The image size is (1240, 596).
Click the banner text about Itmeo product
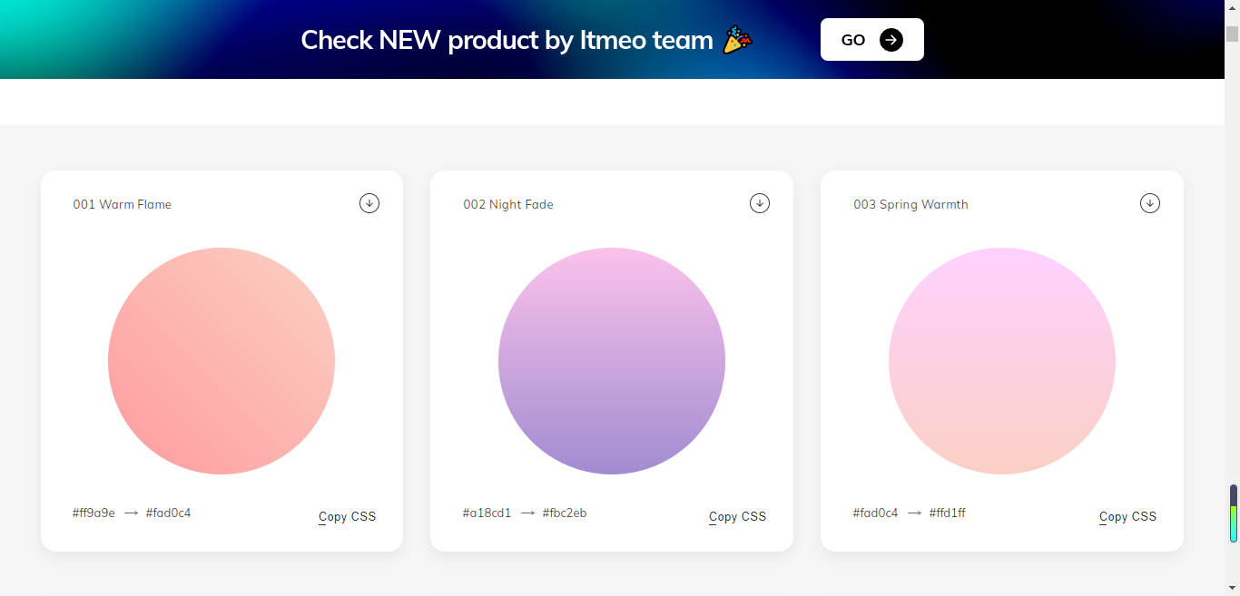click(507, 40)
